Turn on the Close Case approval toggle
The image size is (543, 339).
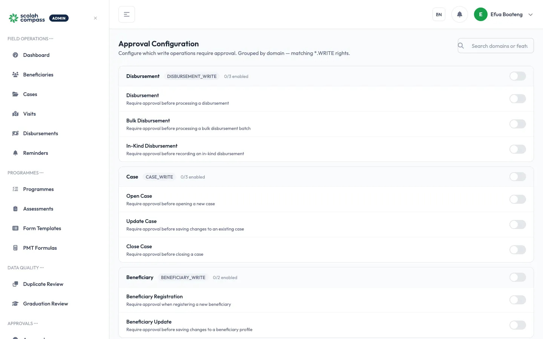pos(517,250)
